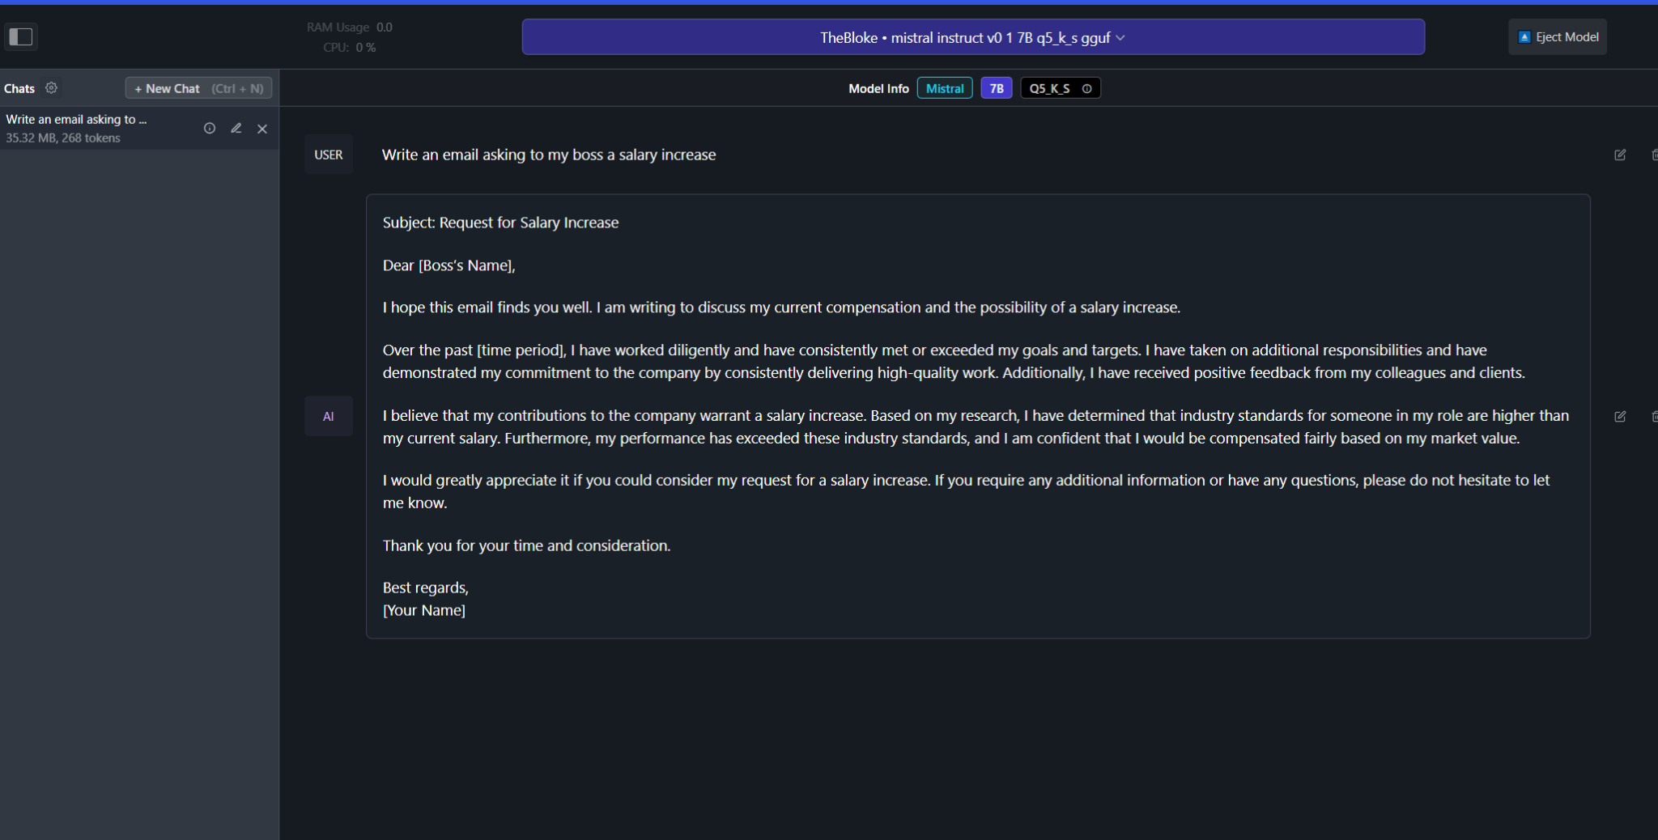Select the Mistral model info tag
This screenshot has height=840, width=1658.
point(945,88)
